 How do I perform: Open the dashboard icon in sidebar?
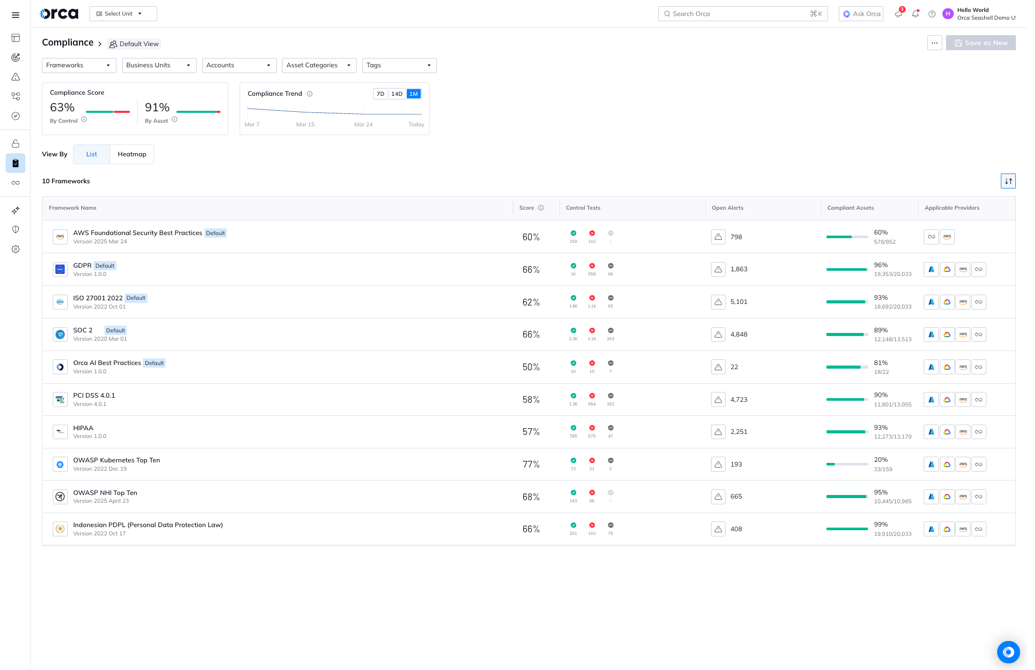[x=16, y=38]
